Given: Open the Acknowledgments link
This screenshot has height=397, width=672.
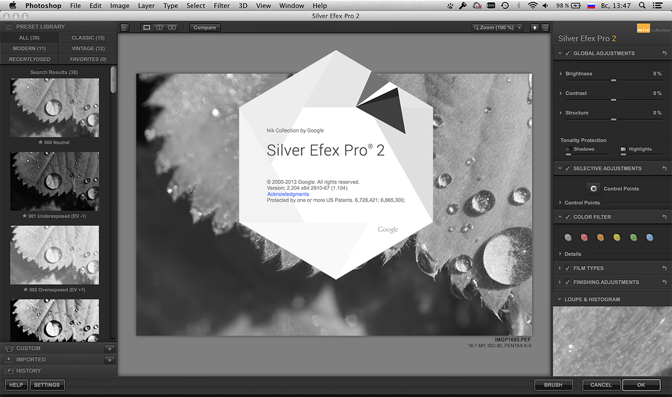Looking at the screenshot, I should click(x=288, y=194).
